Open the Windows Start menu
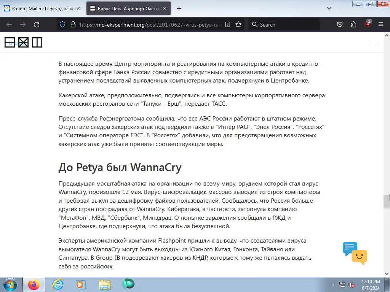 (x=10, y=284)
